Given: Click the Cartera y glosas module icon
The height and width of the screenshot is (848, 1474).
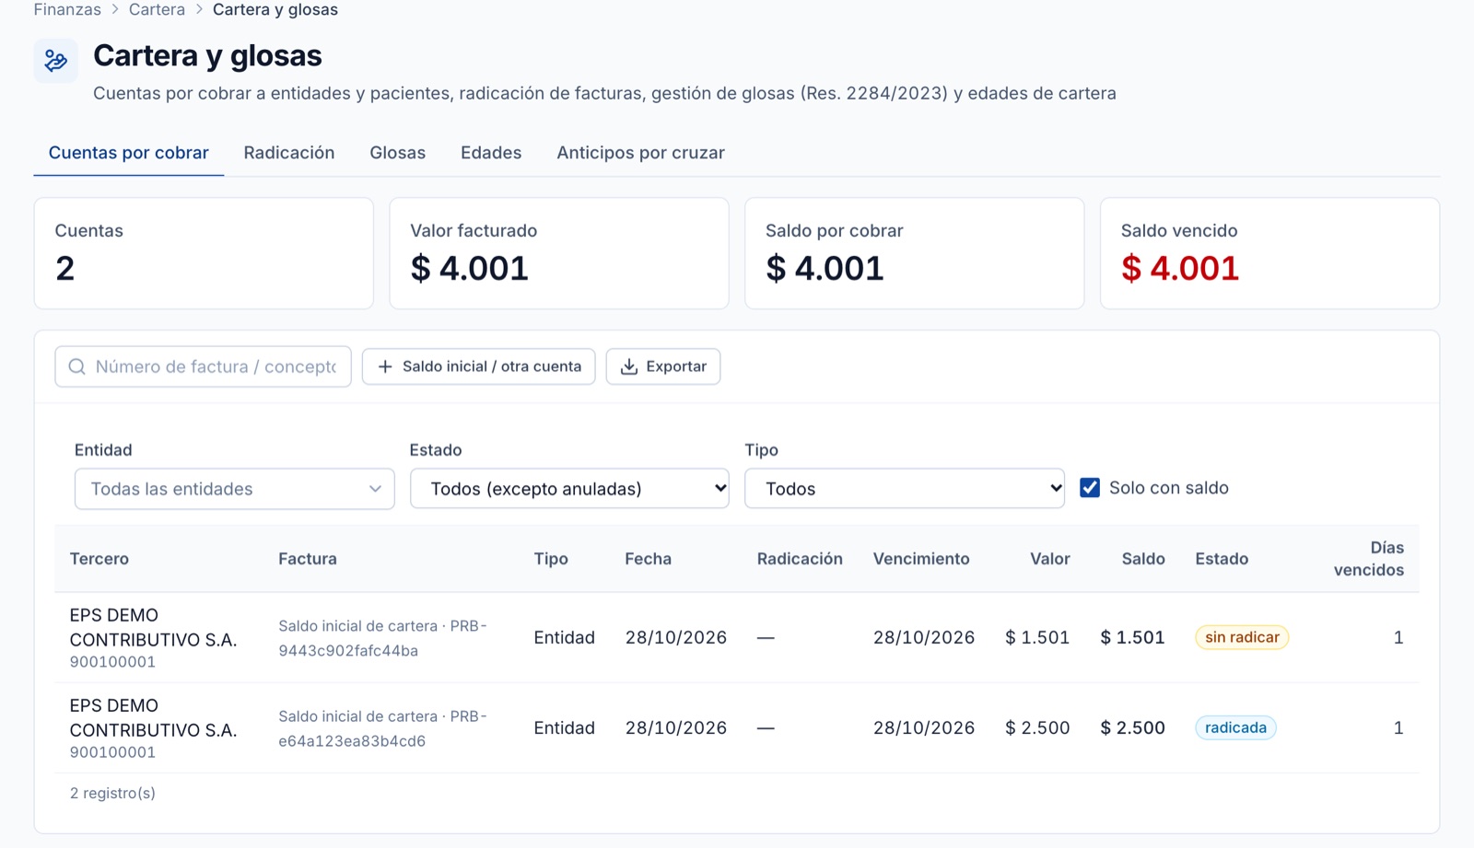Looking at the screenshot, I should pyautogui.click(x=55, y=61).
